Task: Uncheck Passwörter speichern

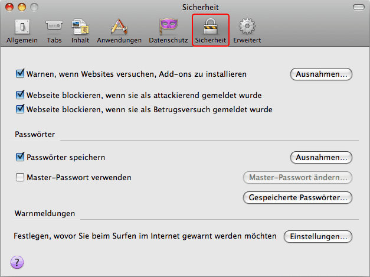Action: [x=21, y=158]
